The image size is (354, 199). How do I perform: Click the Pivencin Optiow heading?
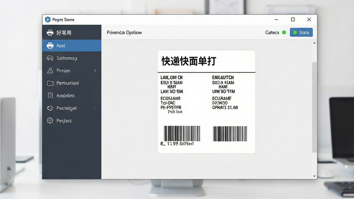tap(124, 32)
